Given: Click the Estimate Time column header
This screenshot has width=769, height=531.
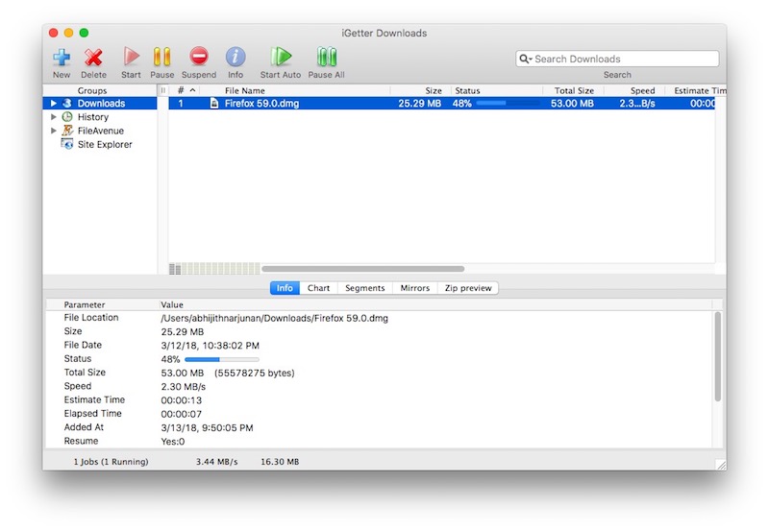Looking at the screenshot, I should 696,90.
